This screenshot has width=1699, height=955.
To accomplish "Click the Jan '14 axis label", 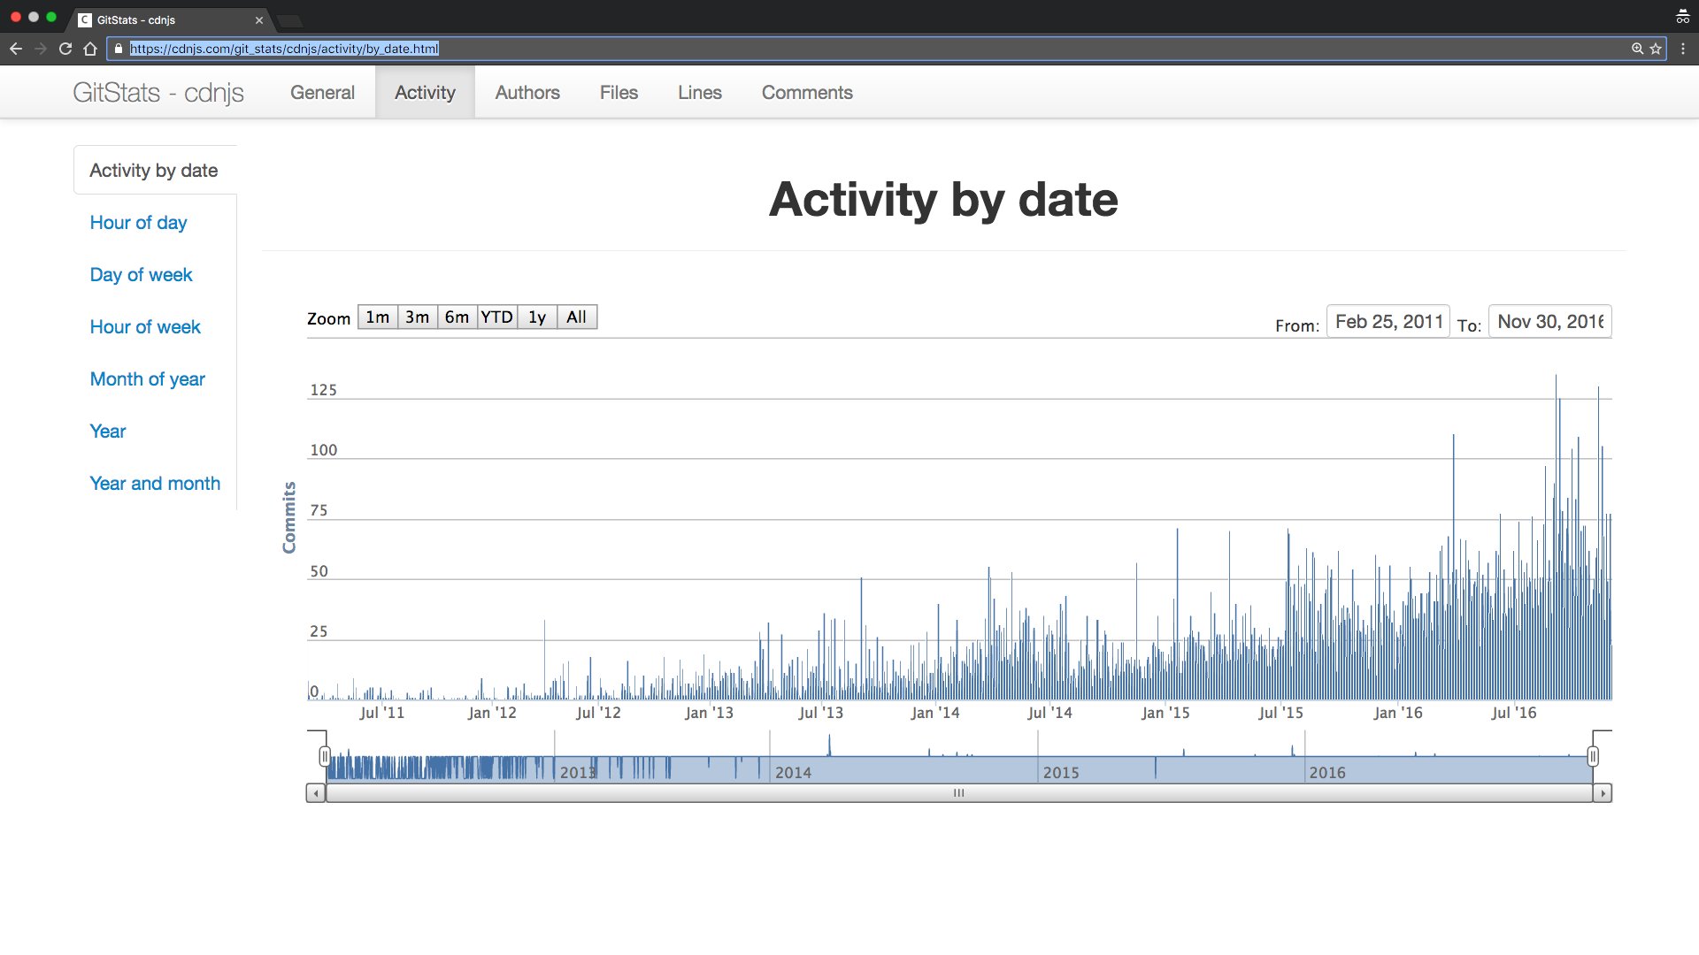I will [935, 713].
